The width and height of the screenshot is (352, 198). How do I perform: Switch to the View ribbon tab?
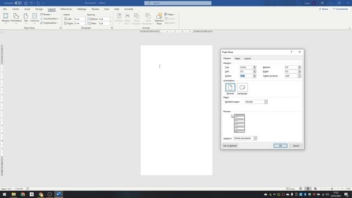click(x=106, y=9)
